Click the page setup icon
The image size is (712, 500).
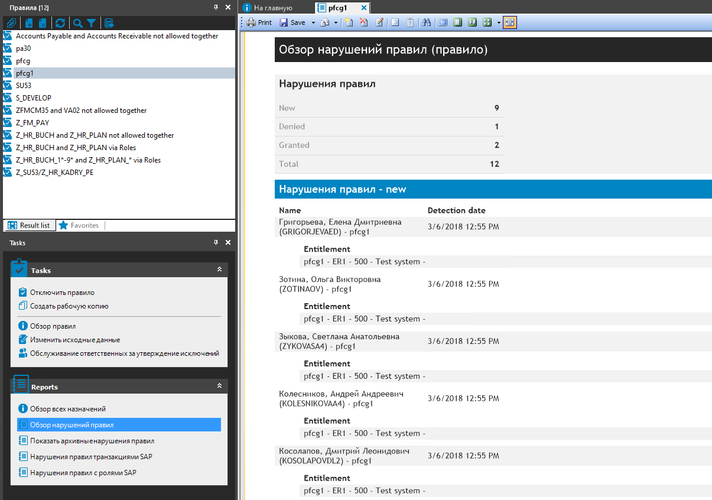point(396,22)
